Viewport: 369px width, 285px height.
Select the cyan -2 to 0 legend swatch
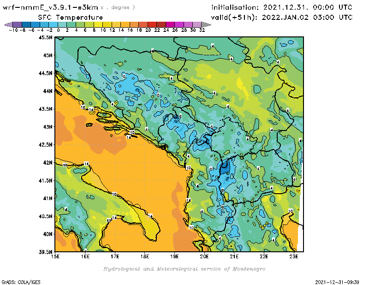tap(53, 24)
